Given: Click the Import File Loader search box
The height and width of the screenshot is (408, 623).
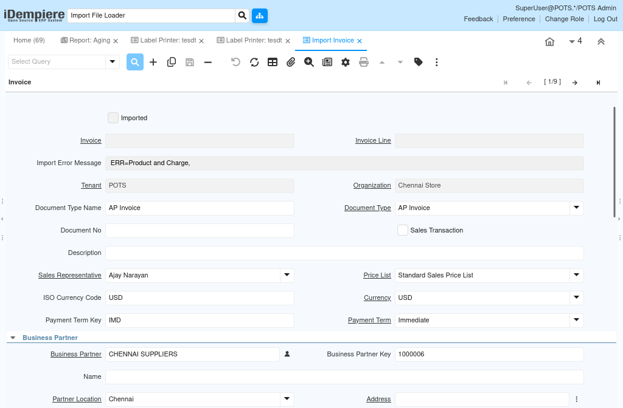Looking at the screenshot, I should [151, 15].
